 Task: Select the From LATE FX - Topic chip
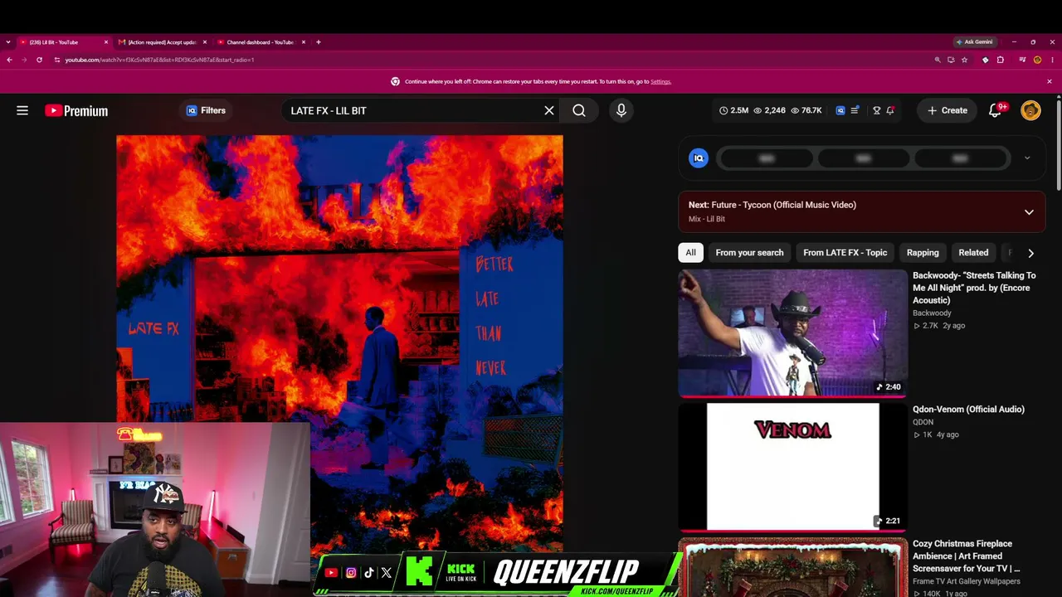pos(845,253)
